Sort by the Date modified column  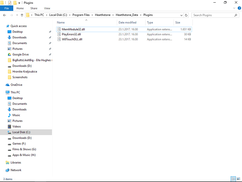click(127, 22)
